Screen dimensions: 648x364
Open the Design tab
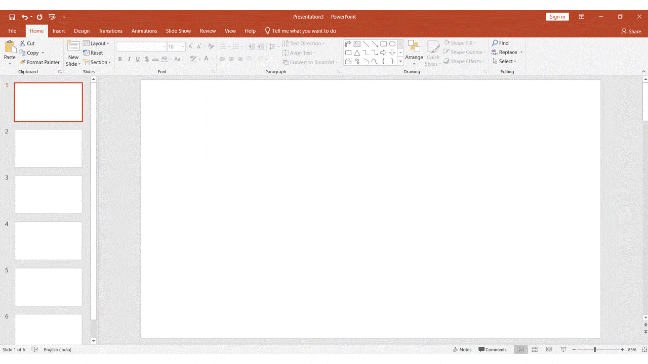(82, 31)
